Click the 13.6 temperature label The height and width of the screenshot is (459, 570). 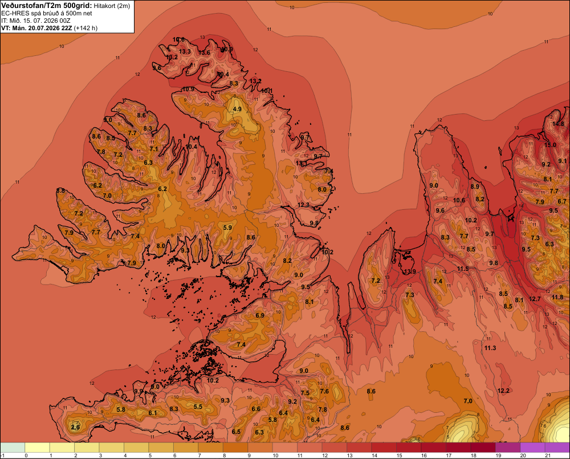[x=204, y=52]
